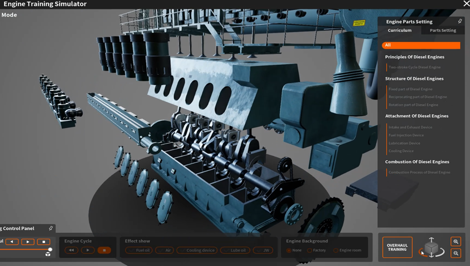This screenshot has height=266, width=470.
Task: Open Cooling Device lesson
Action: click(x=401, y=151)
